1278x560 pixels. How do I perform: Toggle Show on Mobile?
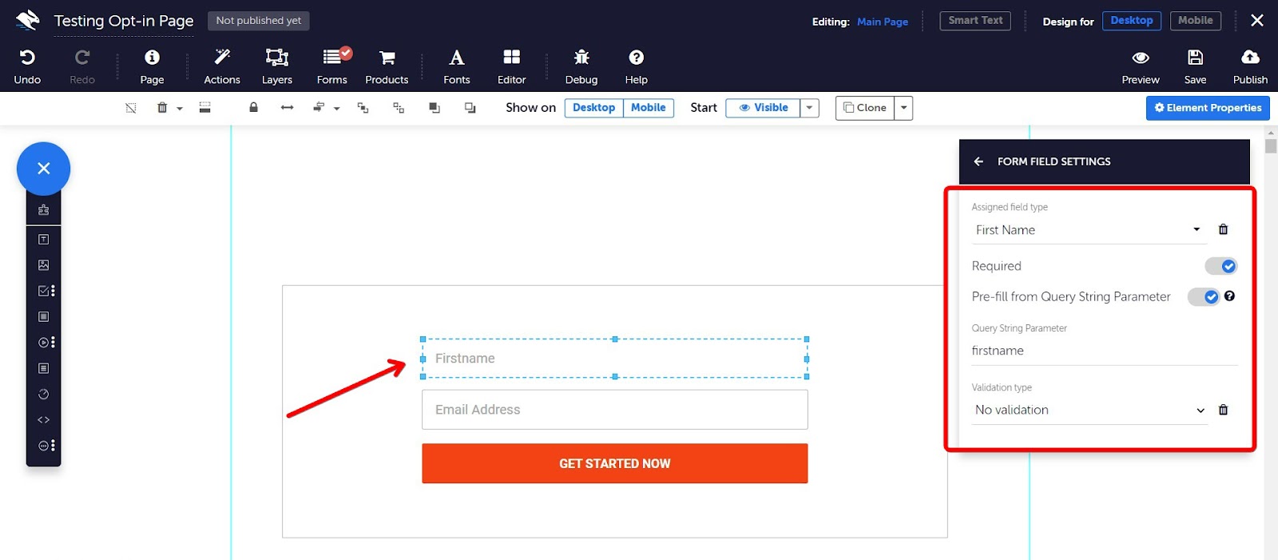tap(648, 108)
